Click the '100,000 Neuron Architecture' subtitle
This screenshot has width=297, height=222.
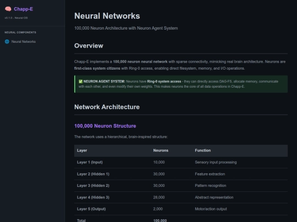(126, 28)
